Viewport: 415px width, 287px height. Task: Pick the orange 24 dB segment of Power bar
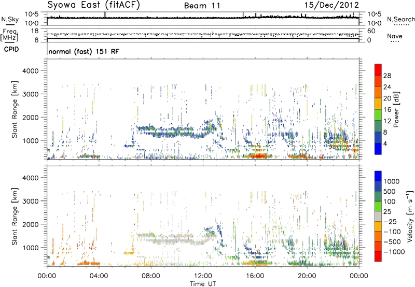point(378,92)
